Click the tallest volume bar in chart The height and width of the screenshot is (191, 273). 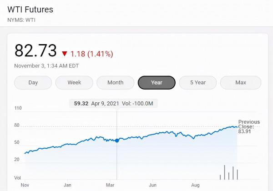tap(224, 172)
